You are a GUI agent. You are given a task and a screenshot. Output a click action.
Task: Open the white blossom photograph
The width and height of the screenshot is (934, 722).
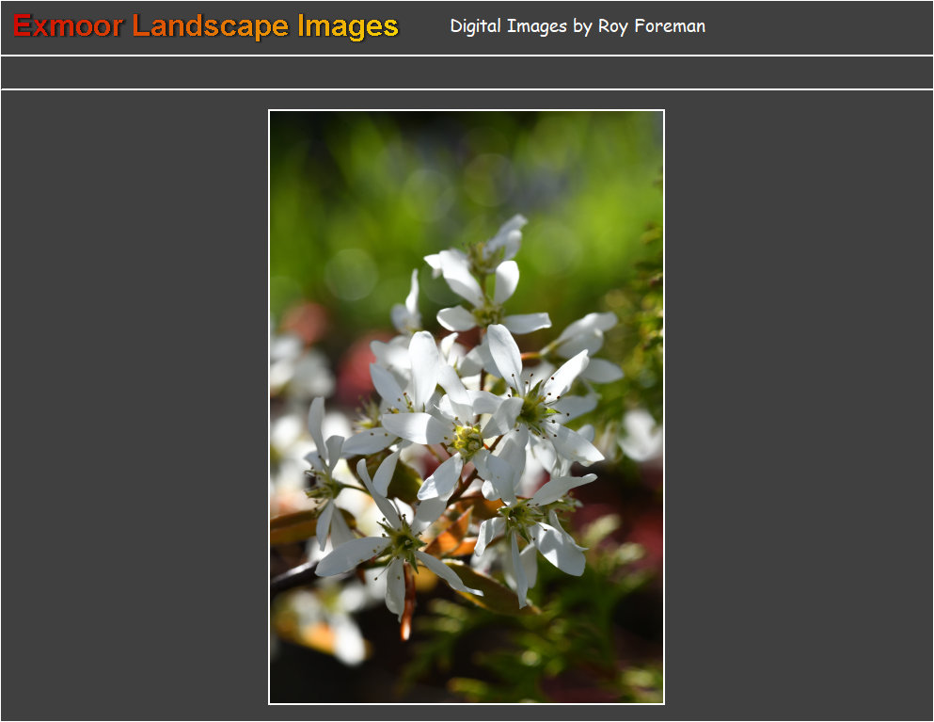click(467, 407)
